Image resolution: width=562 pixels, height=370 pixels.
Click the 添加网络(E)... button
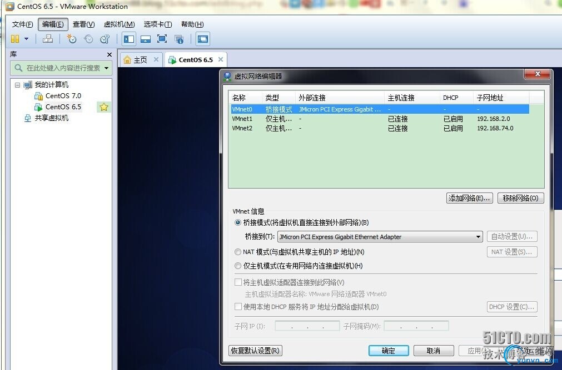[469, 198]
